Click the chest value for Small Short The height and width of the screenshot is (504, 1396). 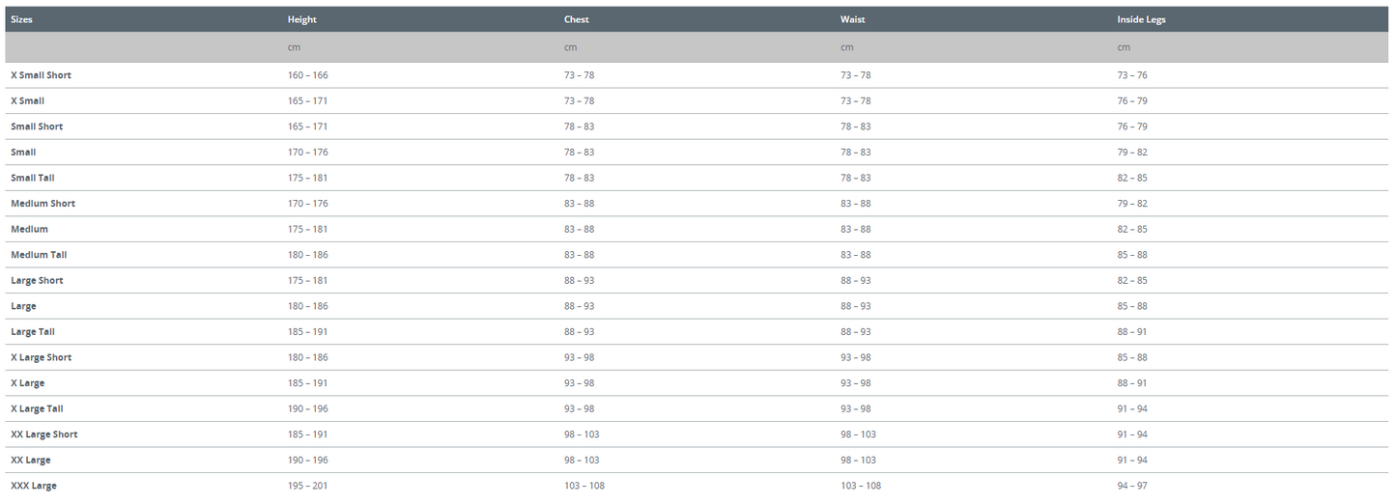[579, 126]
